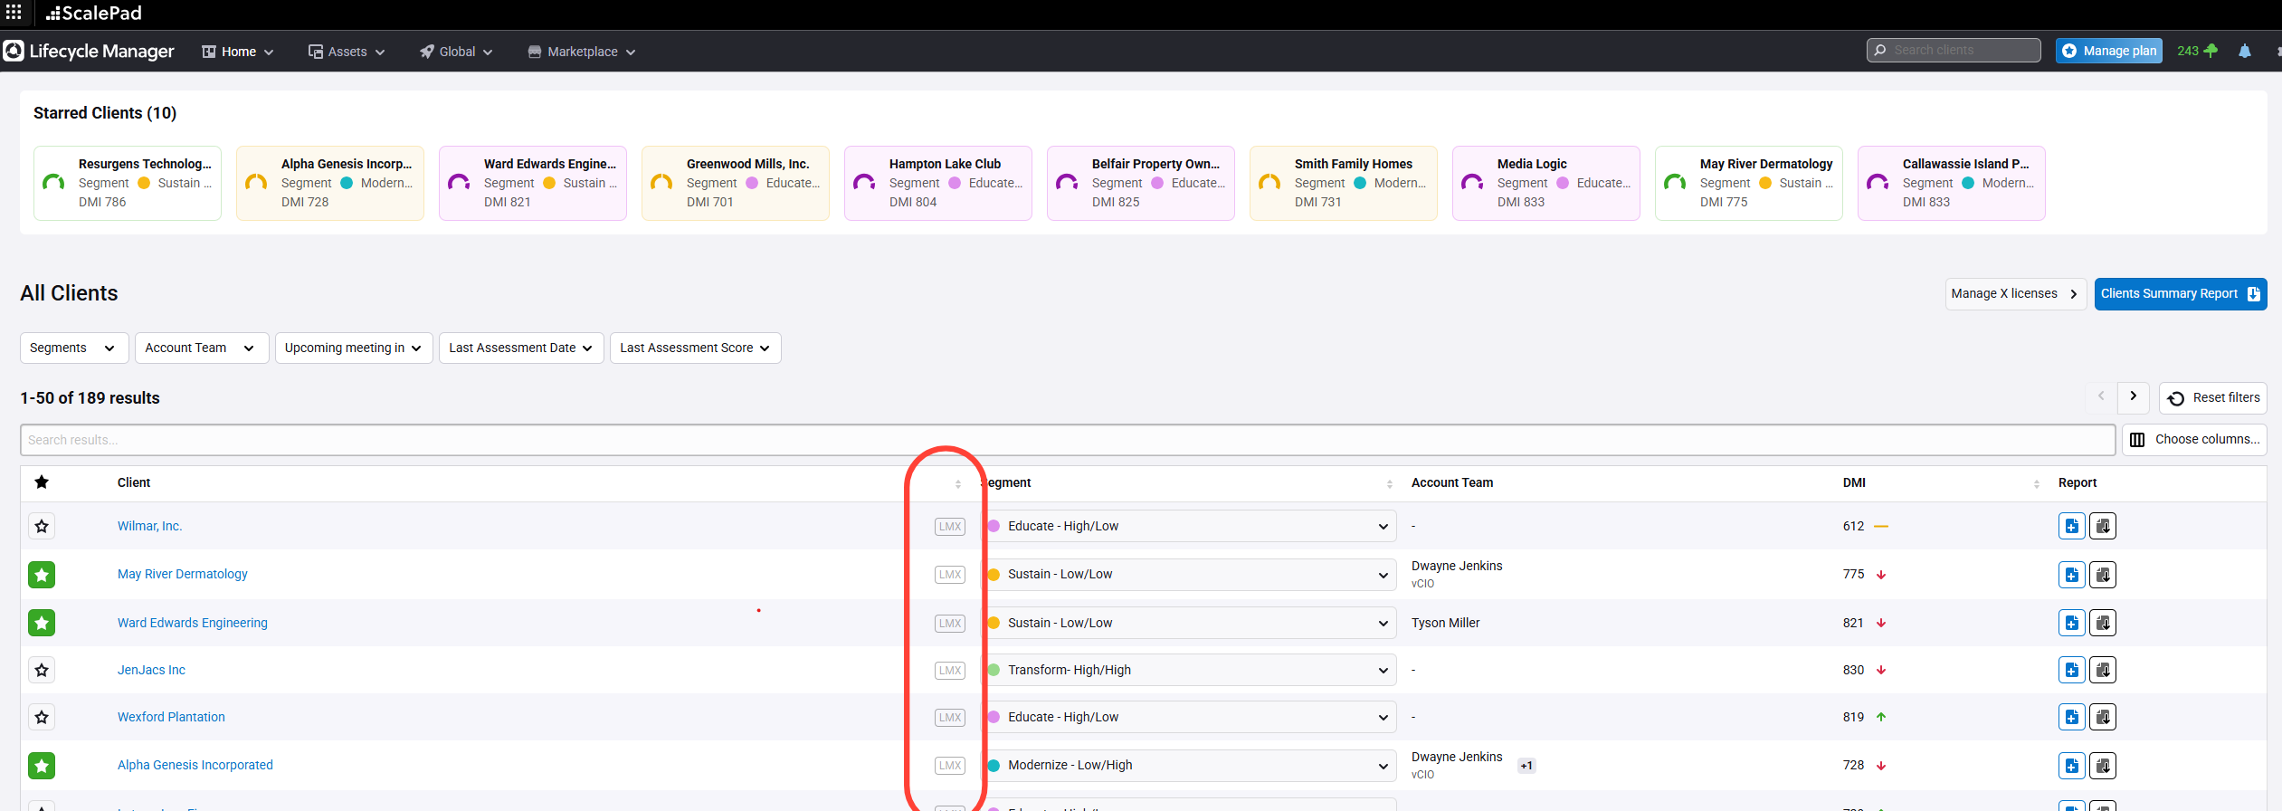Open the Hampton Lake Club starred card
Image resolution: width=2282 pixels, height=811 pixels.
coord(937,183)
